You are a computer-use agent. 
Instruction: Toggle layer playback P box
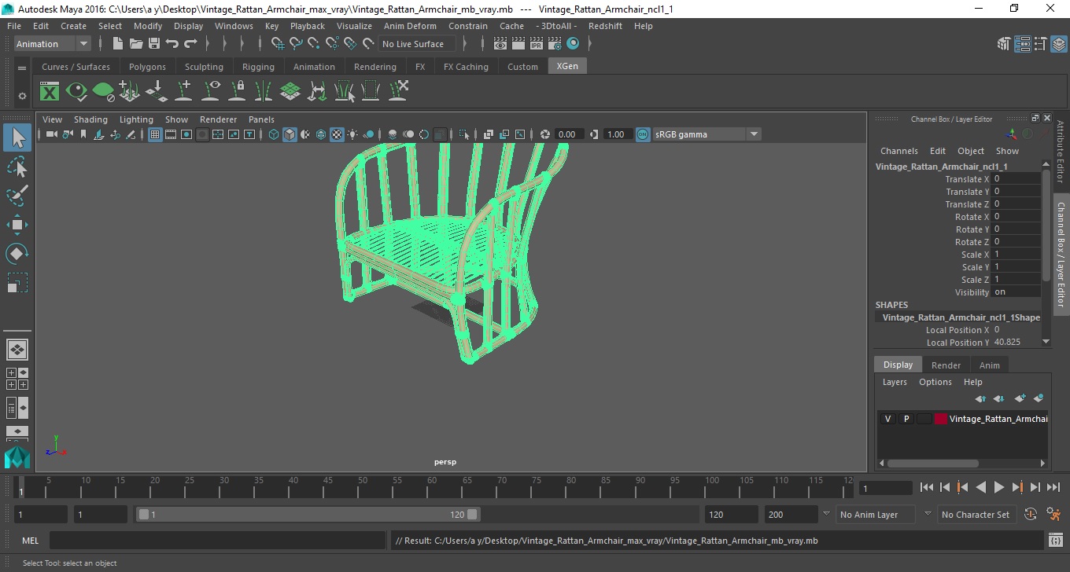pyautogui.click(x=906, y=419)
